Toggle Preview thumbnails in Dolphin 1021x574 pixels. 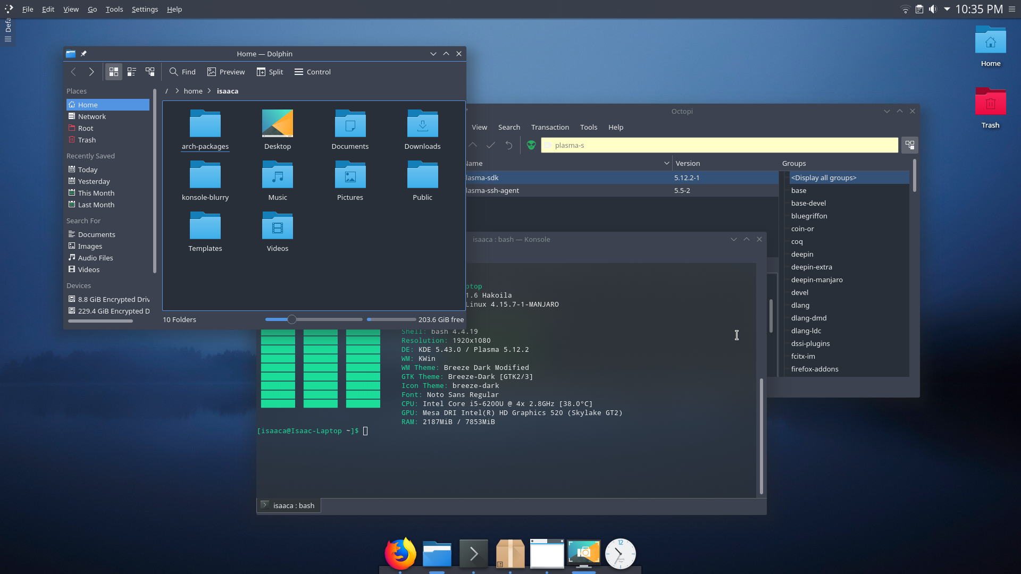pyautogui.click(x=226, y=72)
